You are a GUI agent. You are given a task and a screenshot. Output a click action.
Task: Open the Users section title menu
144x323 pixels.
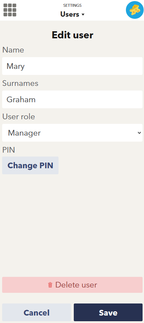72,14
